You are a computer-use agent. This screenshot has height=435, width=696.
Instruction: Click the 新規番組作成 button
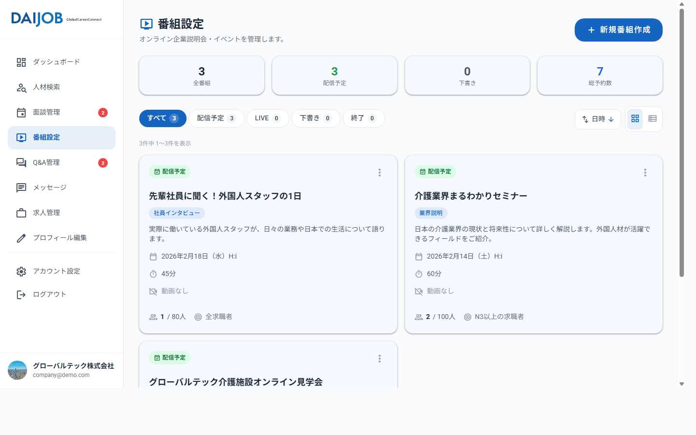point(618,30)
